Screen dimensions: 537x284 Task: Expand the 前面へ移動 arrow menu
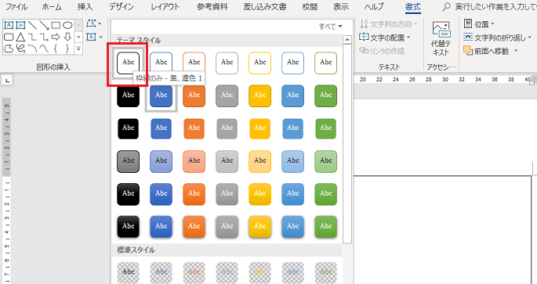pyautogui.click(x=516, y=51)
